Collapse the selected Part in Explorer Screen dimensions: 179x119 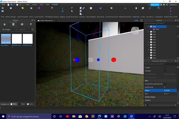pyautogui.click(x=148, y=27)
